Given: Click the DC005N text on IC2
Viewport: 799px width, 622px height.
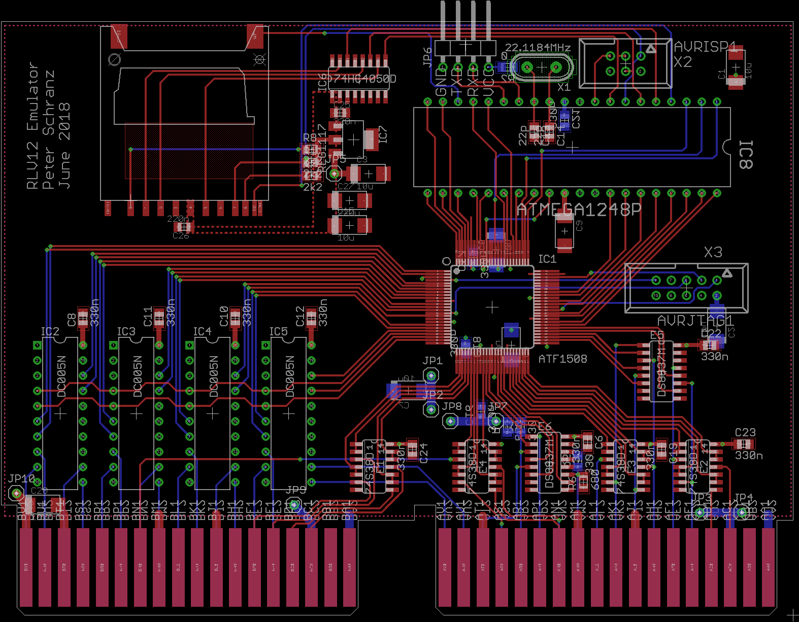Looking at the screenshot, I should (x=61, y=376).
